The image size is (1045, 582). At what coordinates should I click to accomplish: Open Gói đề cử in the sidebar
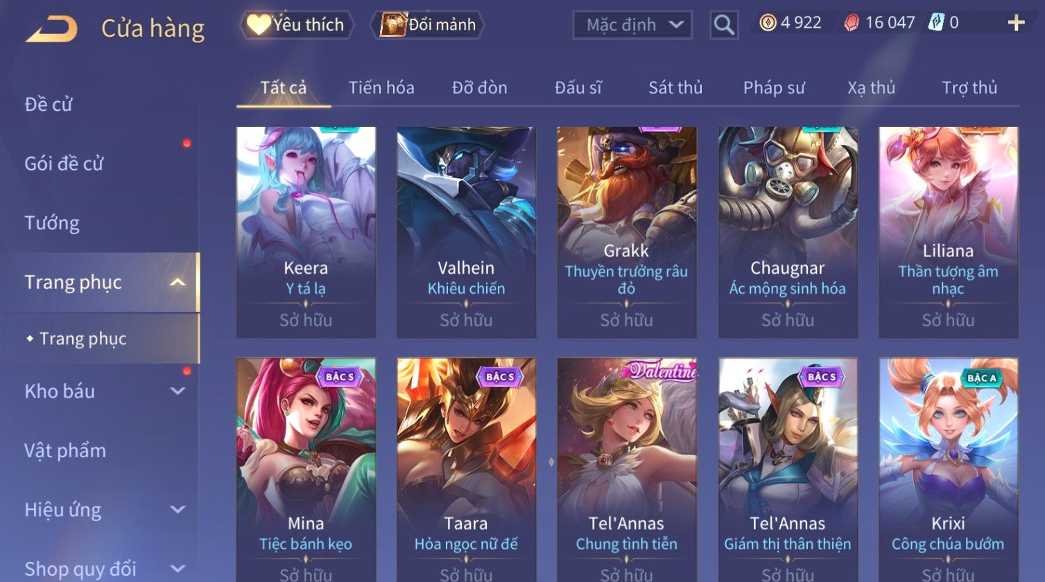(x=64, y=164)
